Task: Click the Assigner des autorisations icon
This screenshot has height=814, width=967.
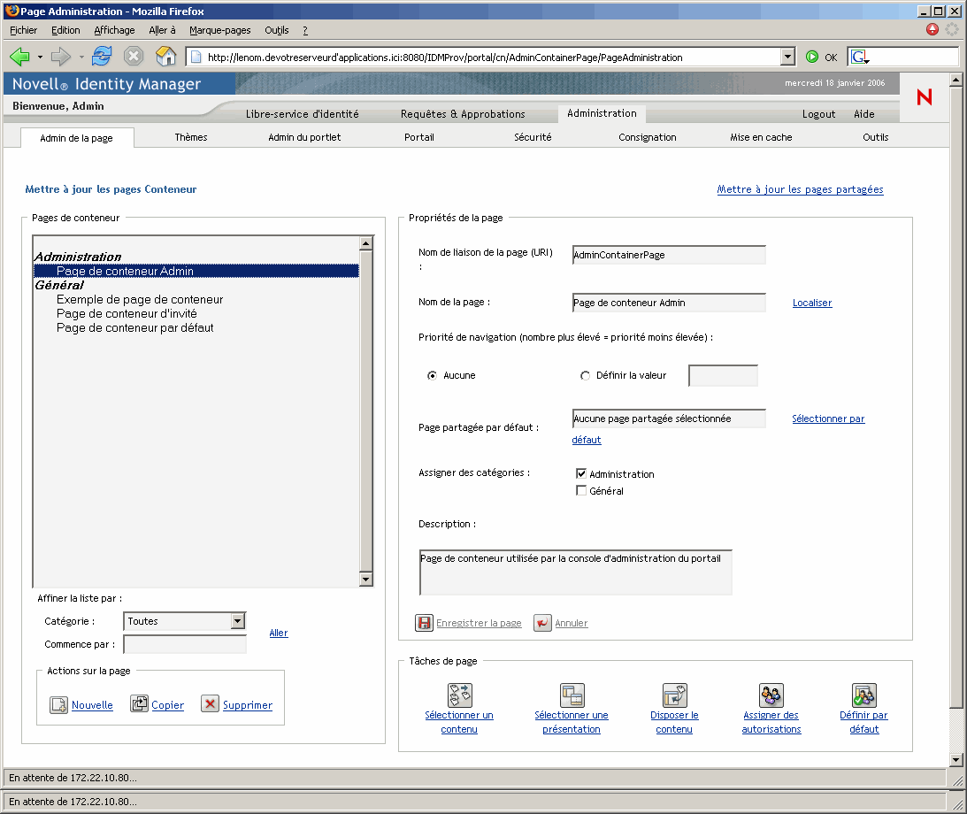Action: click(771, 695)
